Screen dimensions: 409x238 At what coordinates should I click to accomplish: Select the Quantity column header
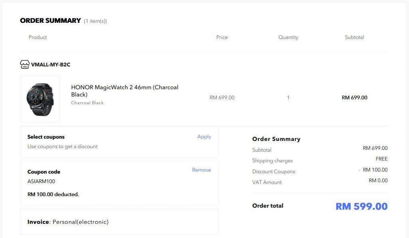click(288, 37)
